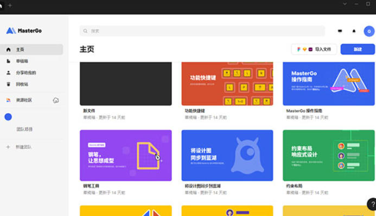This screenshot has height=216, width=376.
Task: Click the home tab icon in title bar
Action: pyautogui.click(x=1, y=6)
